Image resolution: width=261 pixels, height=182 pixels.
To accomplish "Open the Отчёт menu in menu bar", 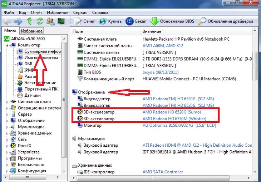I will 36,12.
